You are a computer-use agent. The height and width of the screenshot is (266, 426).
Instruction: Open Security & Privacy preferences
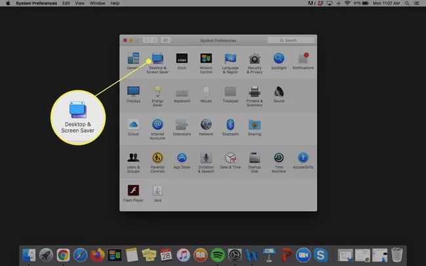point(254,63)
